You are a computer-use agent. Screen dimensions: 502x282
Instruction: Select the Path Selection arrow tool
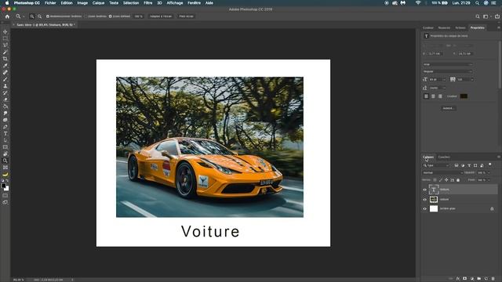click(5, 140)
